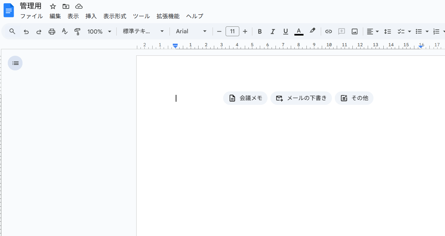Click the insert link icon

[329, 32]
